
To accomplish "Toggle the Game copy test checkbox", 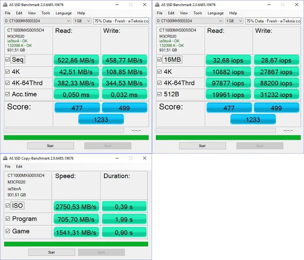I will point(8,231).
